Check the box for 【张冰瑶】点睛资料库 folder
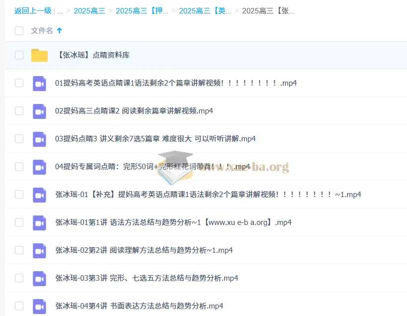This screenshot has width=407, height=316. tap(19, 55)
